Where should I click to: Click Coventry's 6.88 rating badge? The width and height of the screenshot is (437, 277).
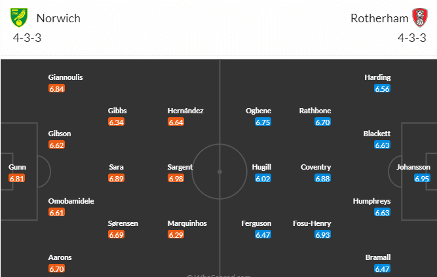(x=322, y=178)
